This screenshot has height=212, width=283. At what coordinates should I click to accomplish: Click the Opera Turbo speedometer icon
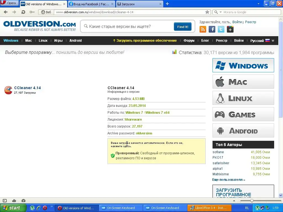coord(23,201)
